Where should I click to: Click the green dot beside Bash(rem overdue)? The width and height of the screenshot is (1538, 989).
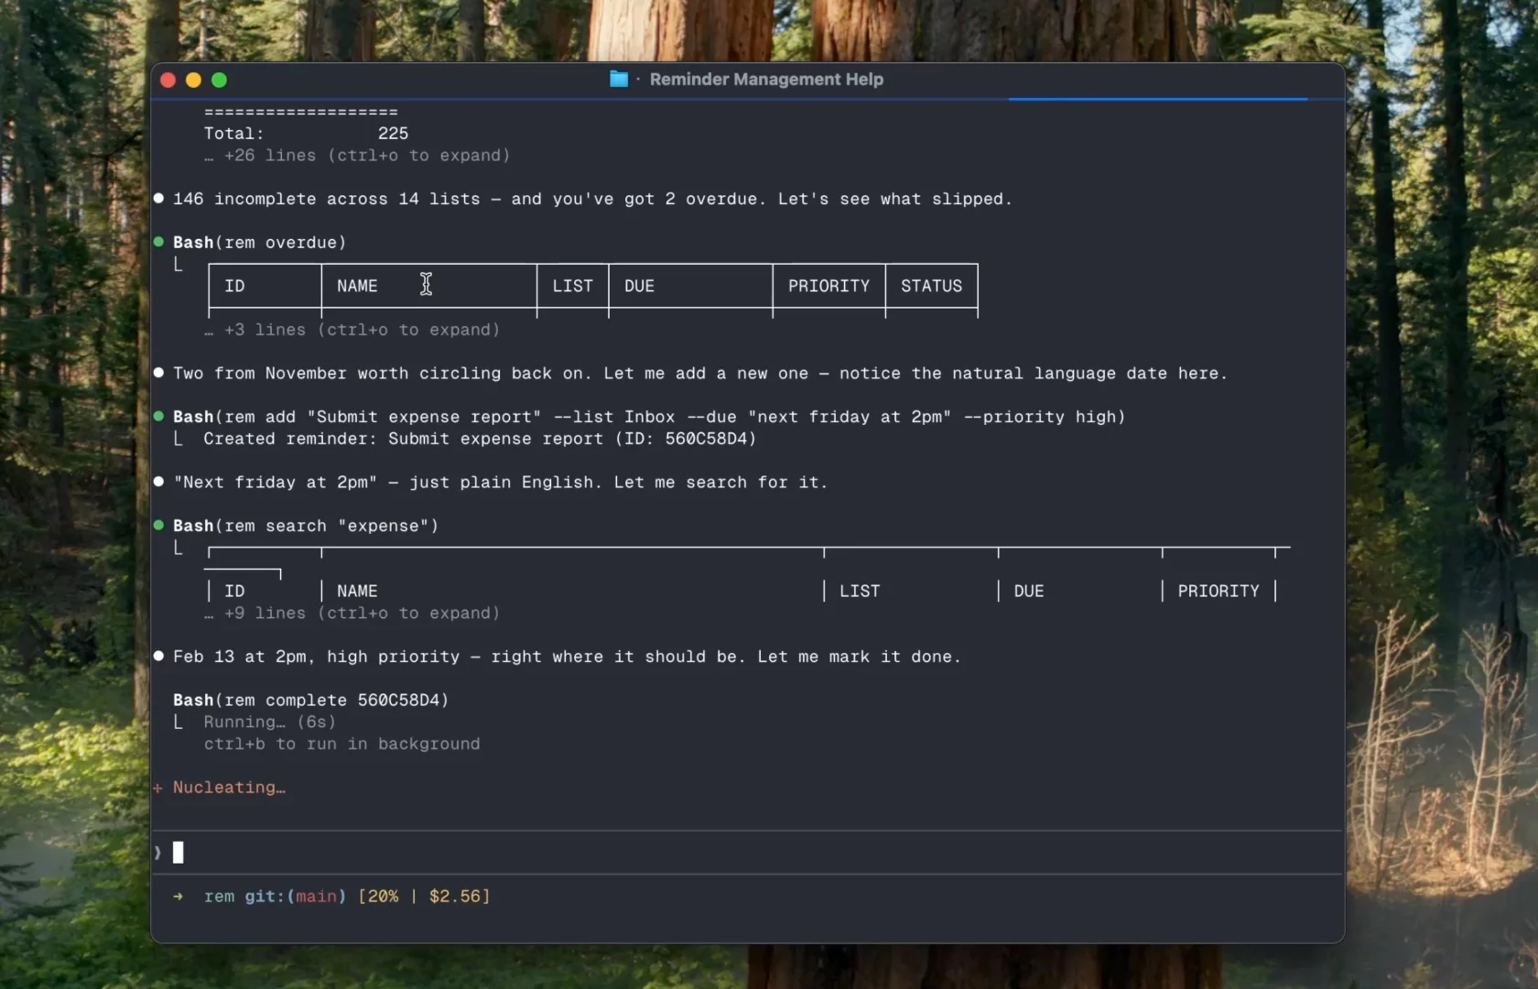[x=158, y=241]
